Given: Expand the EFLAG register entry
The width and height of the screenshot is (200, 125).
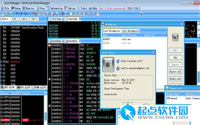Looking at the screenshot, I should click(1, 62).
